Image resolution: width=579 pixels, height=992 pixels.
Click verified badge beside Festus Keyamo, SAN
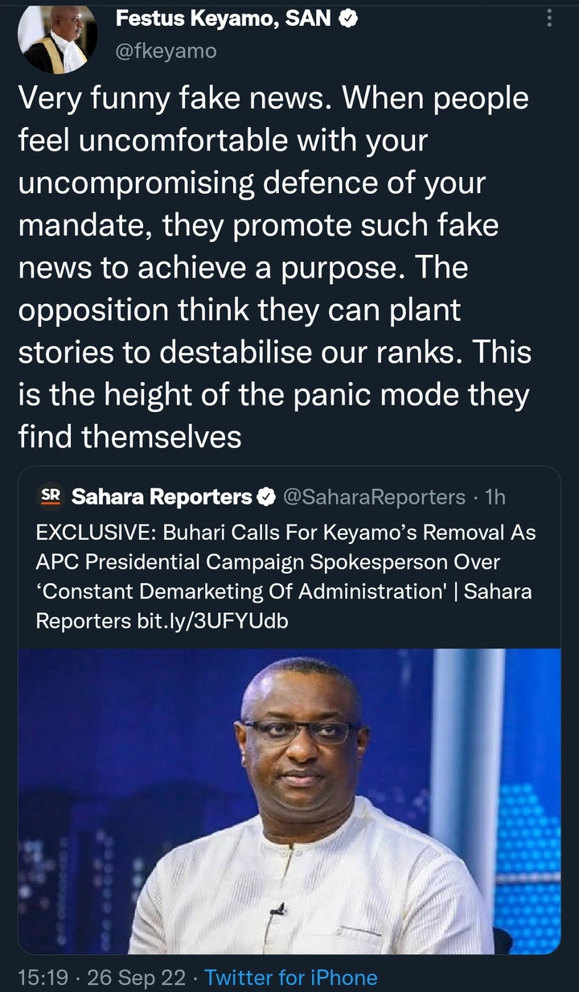click(x=348, y=19)
